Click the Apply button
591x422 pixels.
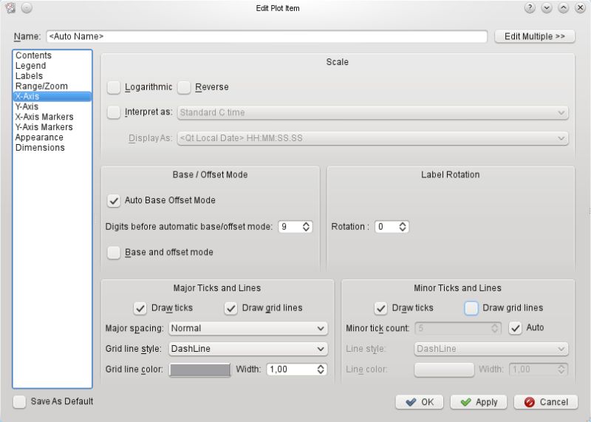(x=479, y=402)
